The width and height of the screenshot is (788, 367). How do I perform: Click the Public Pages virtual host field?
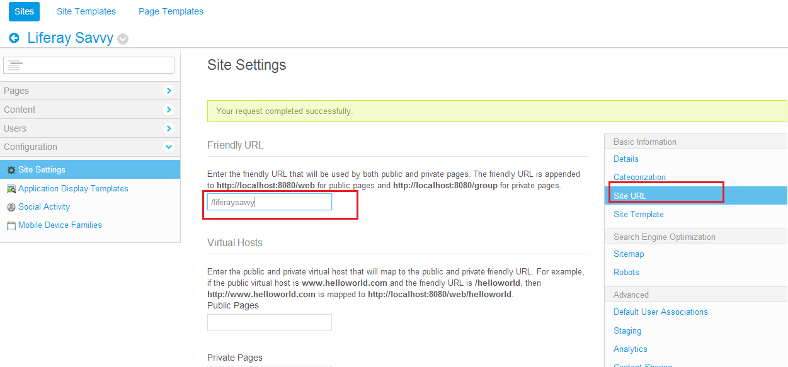270,322
